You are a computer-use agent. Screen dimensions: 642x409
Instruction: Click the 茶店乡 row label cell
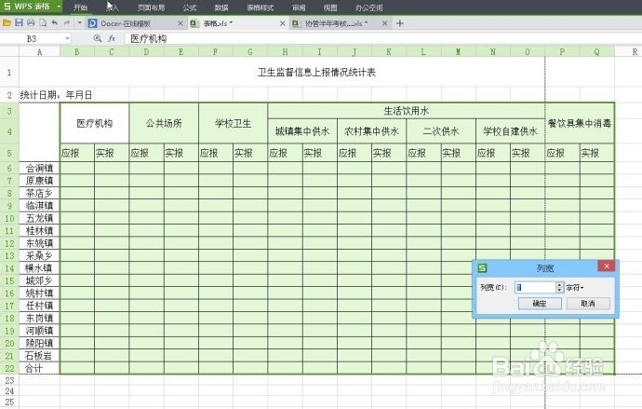pyautogui.click(x=39, y=193)
